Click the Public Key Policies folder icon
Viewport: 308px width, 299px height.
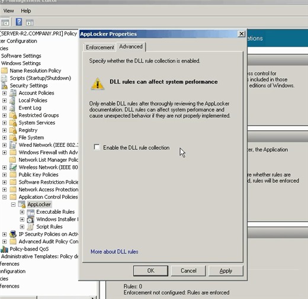coord(13,175)
